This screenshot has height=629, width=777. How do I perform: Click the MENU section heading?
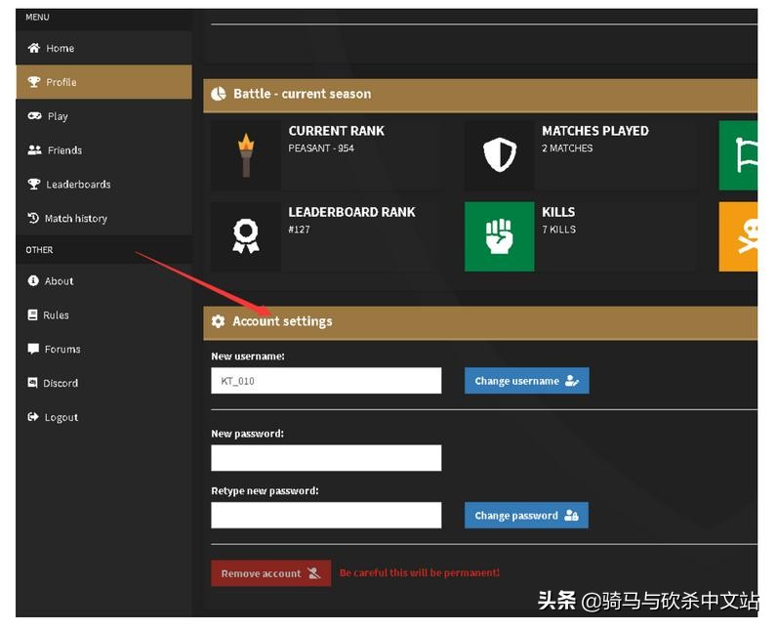(38, 18)
